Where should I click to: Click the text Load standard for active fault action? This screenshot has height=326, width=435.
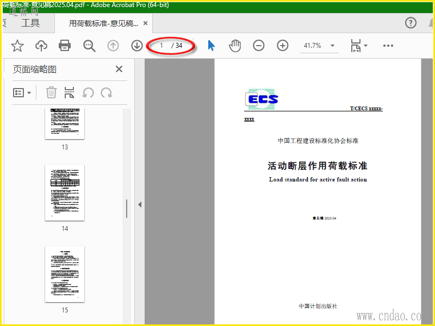pyautogui.click(x=318, y=179)
